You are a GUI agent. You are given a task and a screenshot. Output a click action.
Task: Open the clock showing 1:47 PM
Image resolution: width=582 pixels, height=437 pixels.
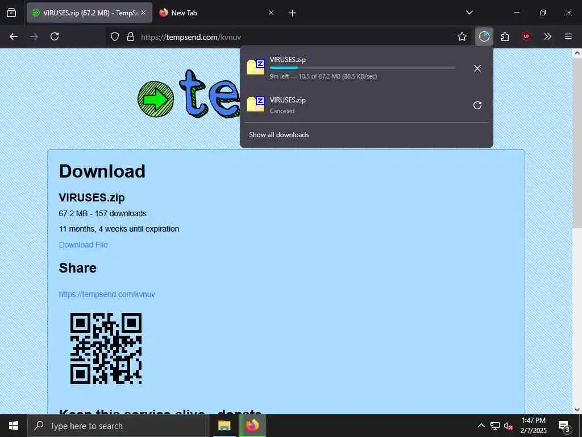(533, 426)
